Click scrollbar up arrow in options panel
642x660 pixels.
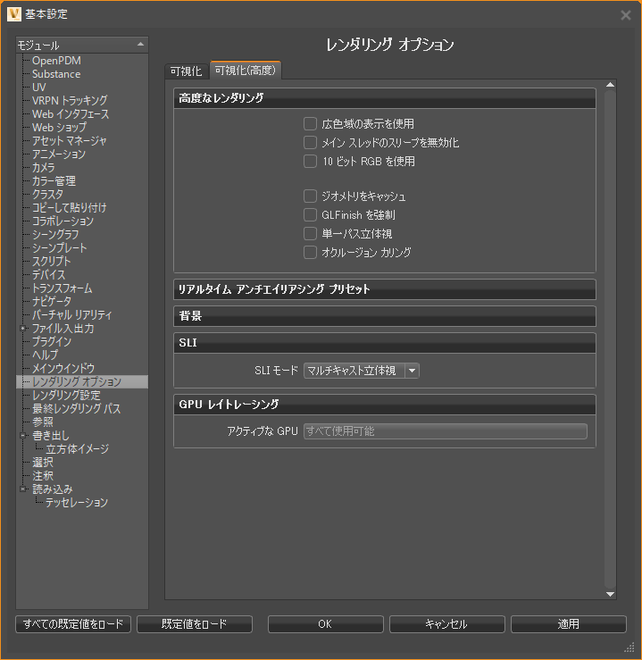[610, 85]
